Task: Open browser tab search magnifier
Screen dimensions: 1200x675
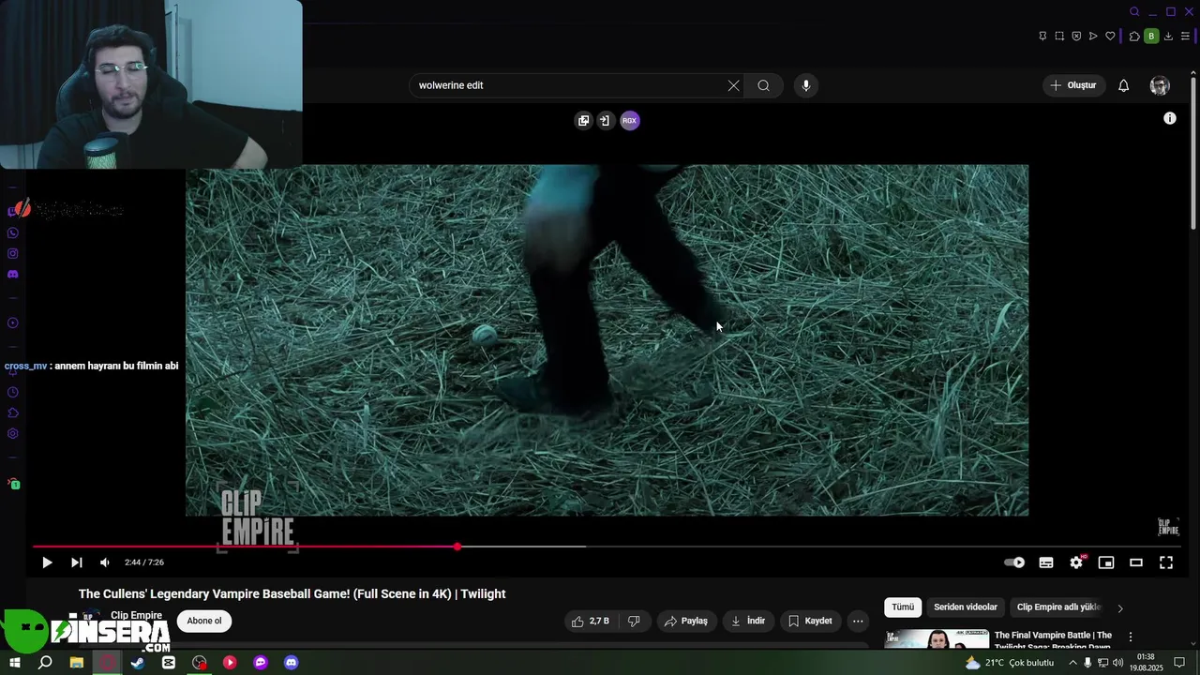Action: (1134, 12)
